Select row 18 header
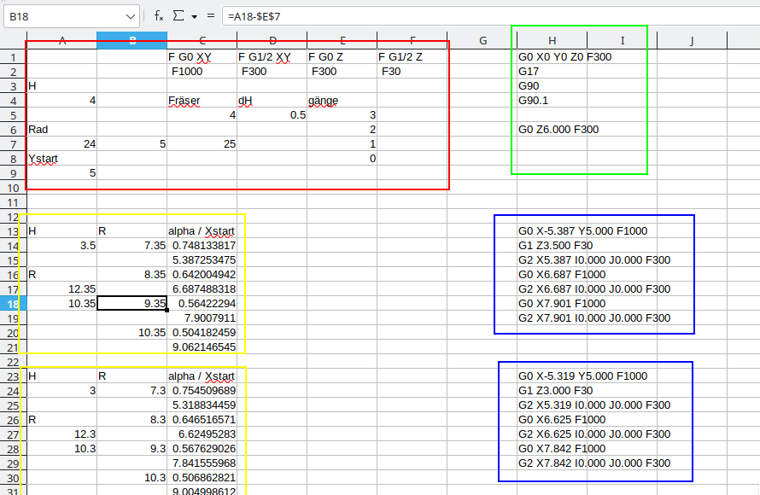Screen dimensions: 760x495 tap(13, 303)
